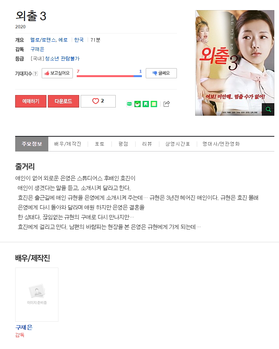Image resolution: width=279 pixels, height=349 pixels.
Task: Click the 다운로드 button
Action: pyautogui.click(x=64, y=101)
